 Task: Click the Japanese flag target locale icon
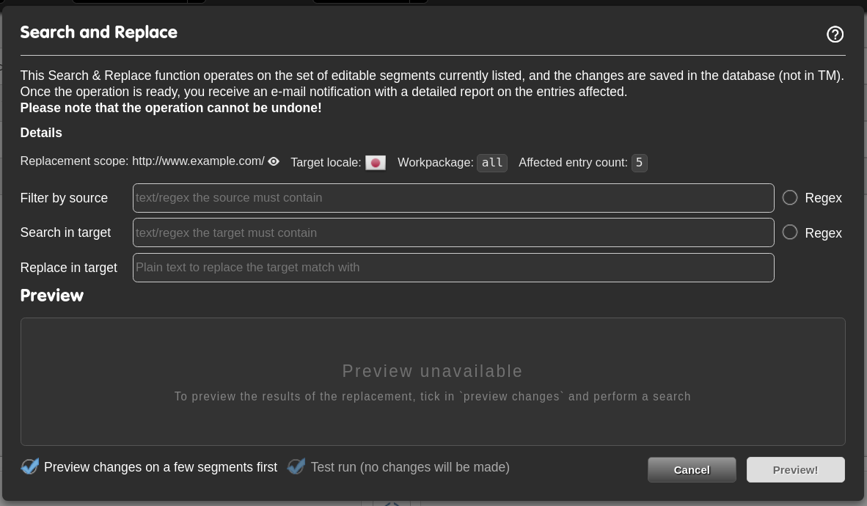pyautogui.click(x=376, y=163)
